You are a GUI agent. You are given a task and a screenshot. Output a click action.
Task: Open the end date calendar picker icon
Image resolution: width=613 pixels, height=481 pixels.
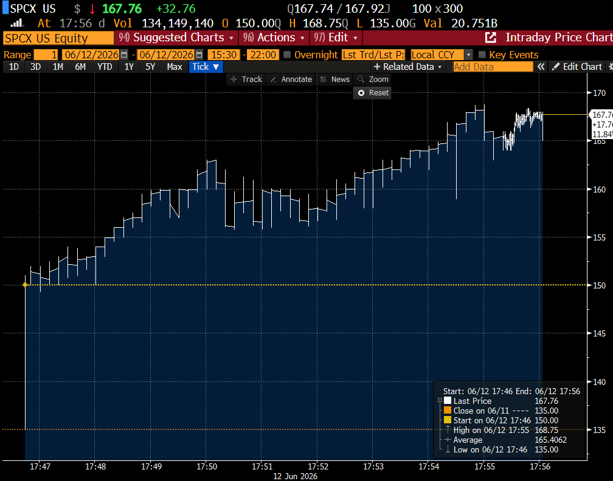click(199, 55)
